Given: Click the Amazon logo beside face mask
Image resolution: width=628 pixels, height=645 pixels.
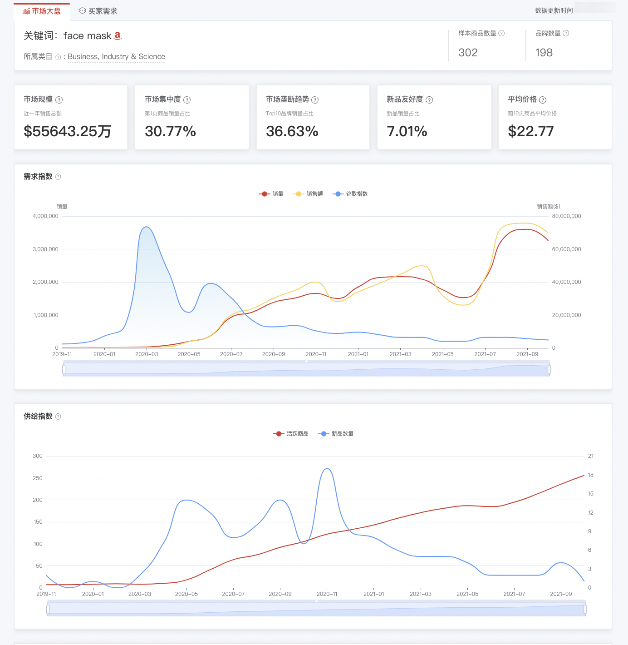Looking at the screenshot, I should coord(118,35).
